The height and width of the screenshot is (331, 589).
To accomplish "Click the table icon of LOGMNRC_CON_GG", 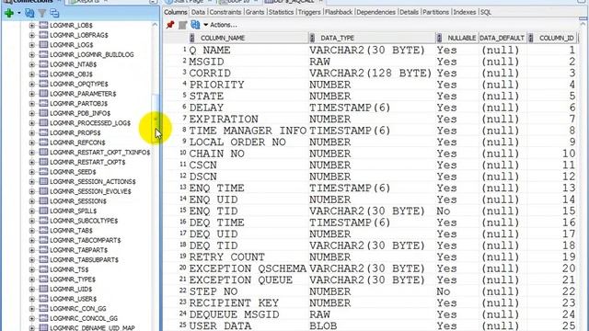I will pos(43,308).
